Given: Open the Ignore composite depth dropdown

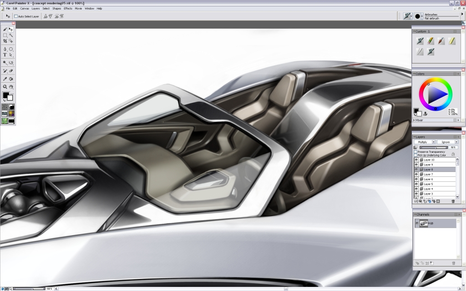Looking at the screenshot, I should point(456,141).
